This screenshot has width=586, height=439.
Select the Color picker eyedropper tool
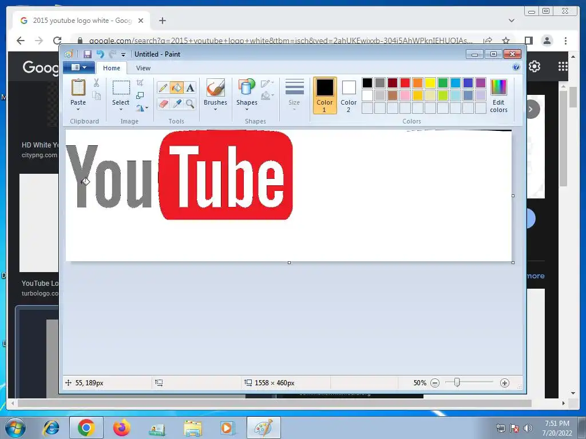(x=176, y=103)
